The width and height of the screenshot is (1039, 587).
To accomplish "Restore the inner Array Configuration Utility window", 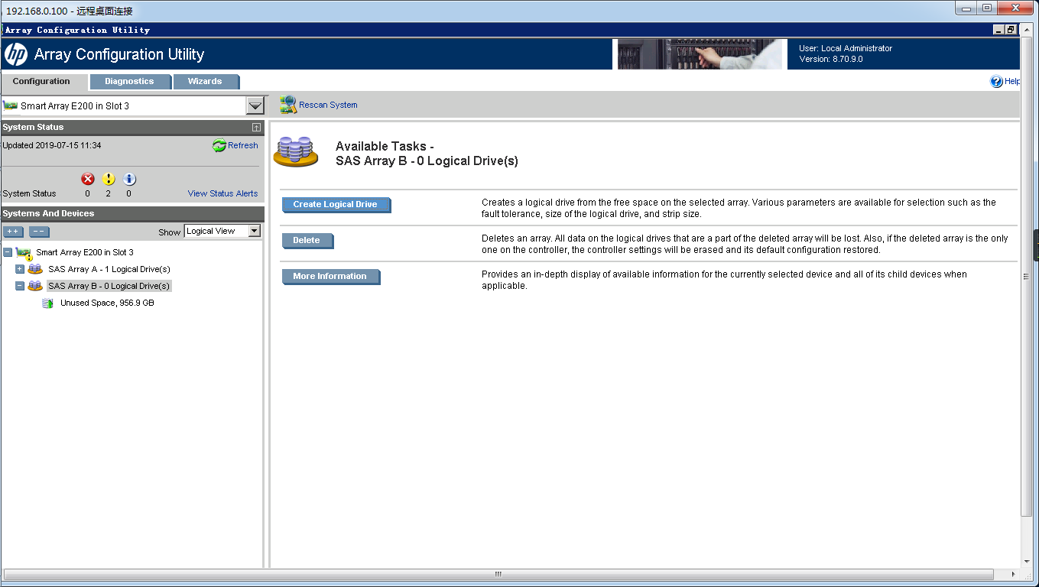I will [x=1011, y=30].
